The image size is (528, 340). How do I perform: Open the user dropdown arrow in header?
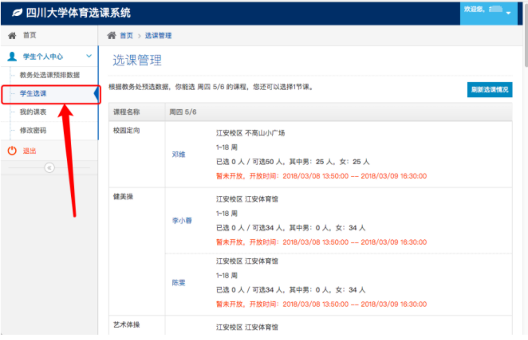pos(508,13)
